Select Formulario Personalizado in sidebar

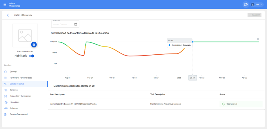(21, 78)
